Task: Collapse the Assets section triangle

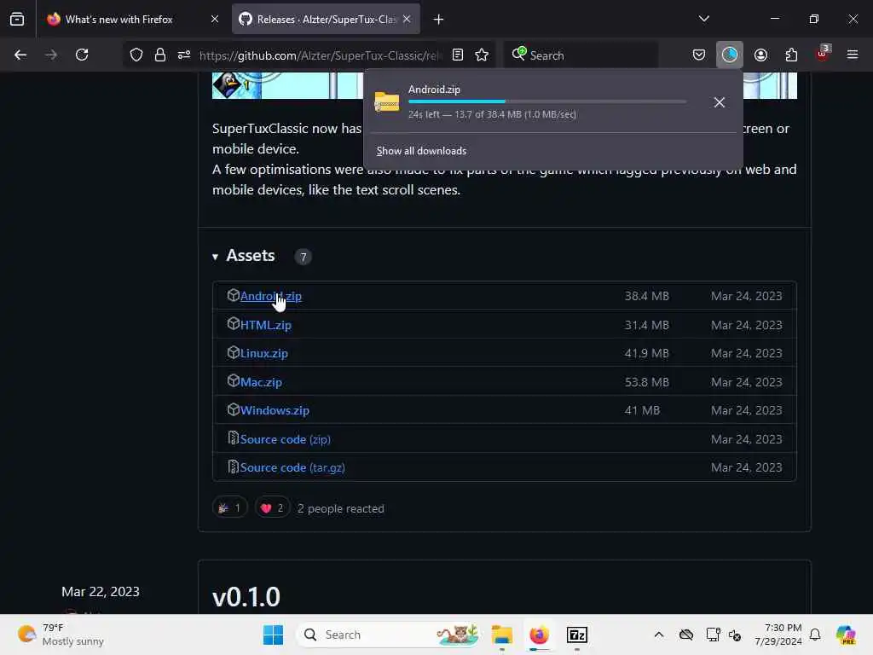Action: click(216, 257)
